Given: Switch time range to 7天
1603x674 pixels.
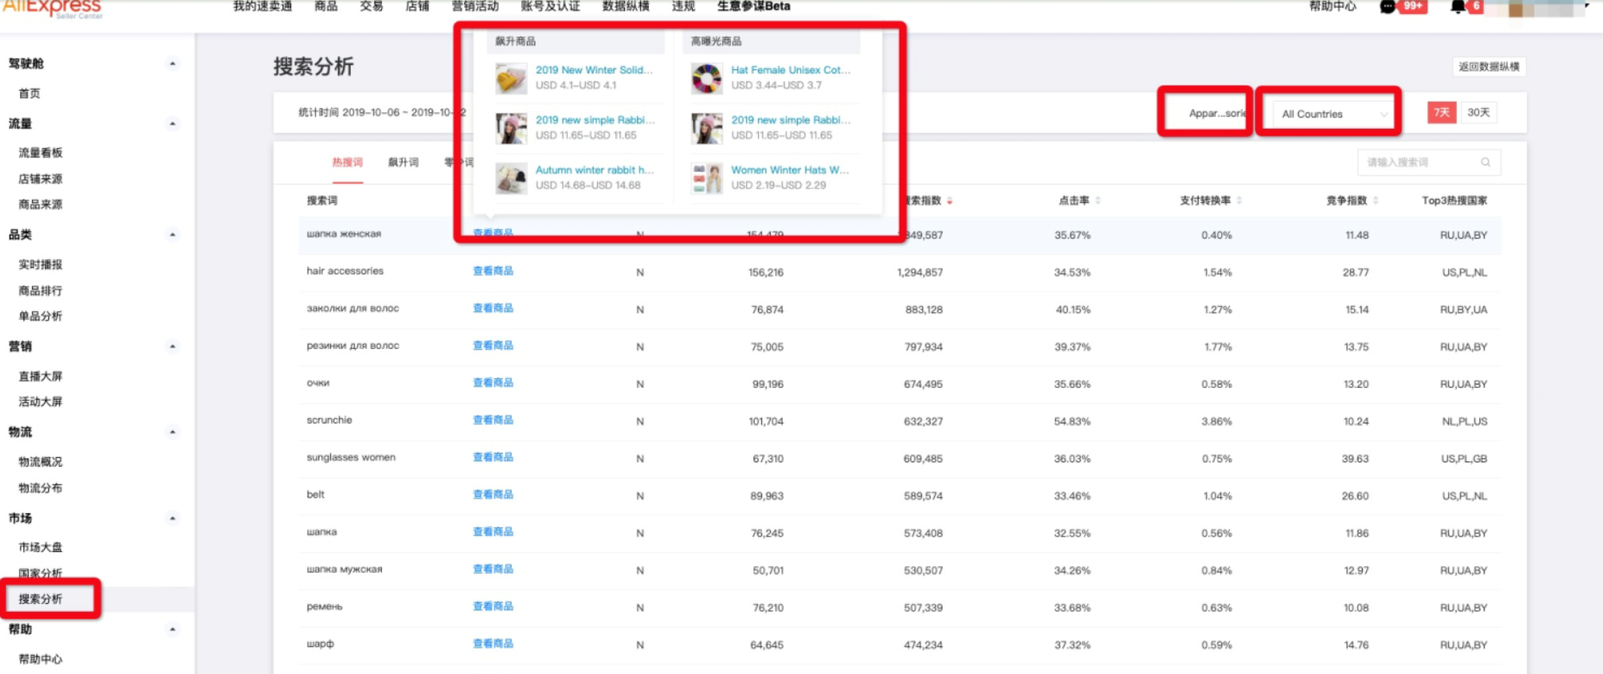Looking at the screenshot, I should click(x=1441, y=112).
